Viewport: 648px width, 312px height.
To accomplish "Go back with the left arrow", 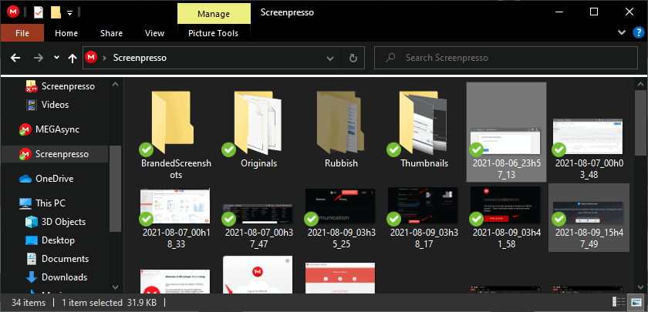I will click(15, 58).
